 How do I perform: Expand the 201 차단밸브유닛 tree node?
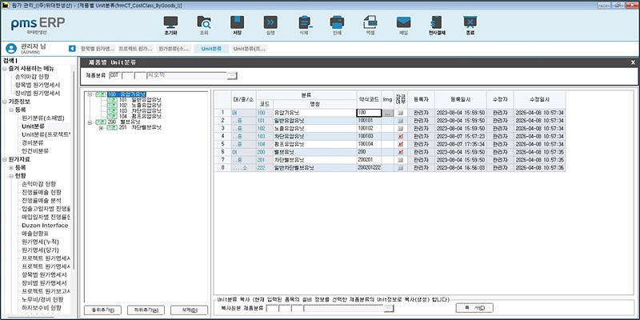(101, 127)
